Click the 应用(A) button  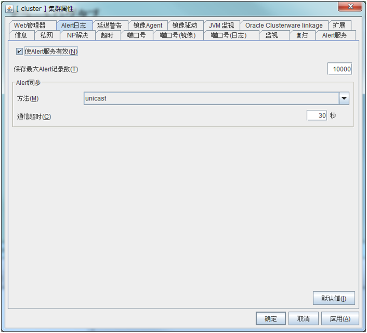pos(340,318)
